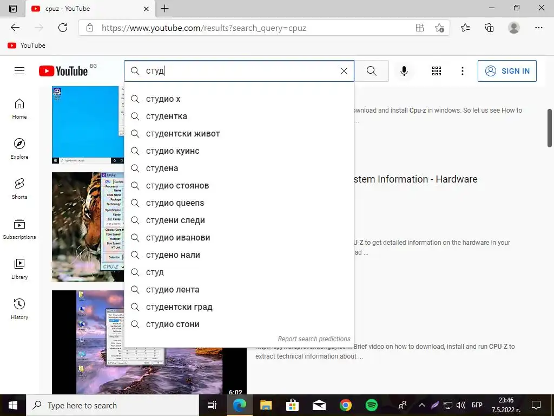554x416 pixels.
Task: Open Library in sidebar
Action: coord(19,269)
